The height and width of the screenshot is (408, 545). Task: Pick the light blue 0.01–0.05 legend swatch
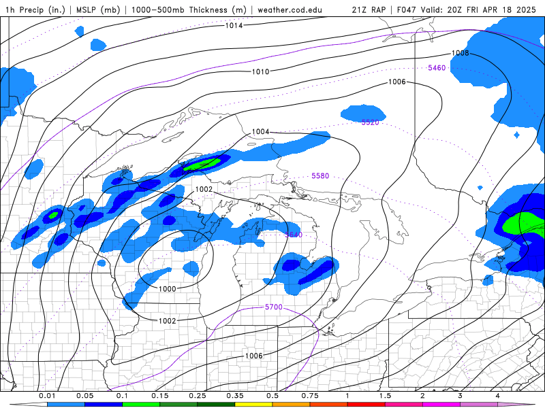[65, 405]
